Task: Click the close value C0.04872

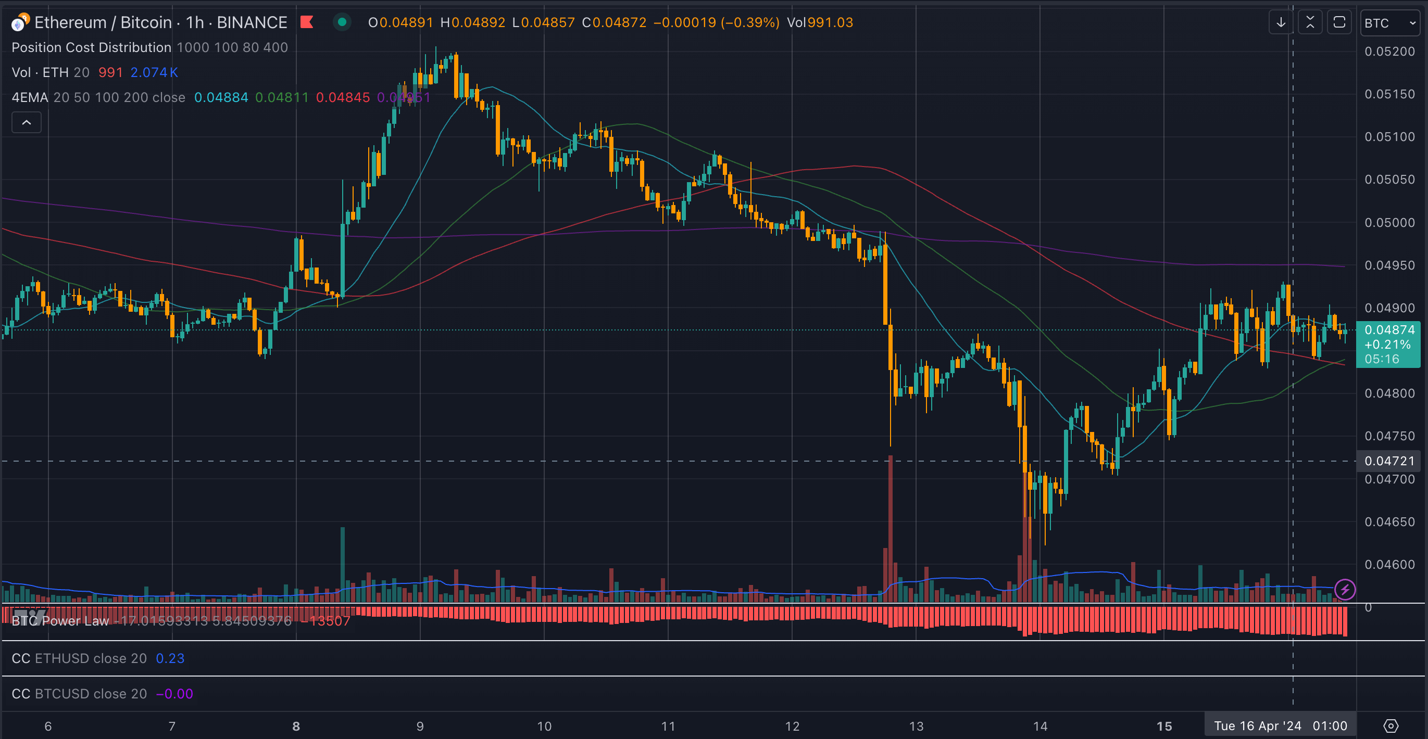Action: (614, 23)
